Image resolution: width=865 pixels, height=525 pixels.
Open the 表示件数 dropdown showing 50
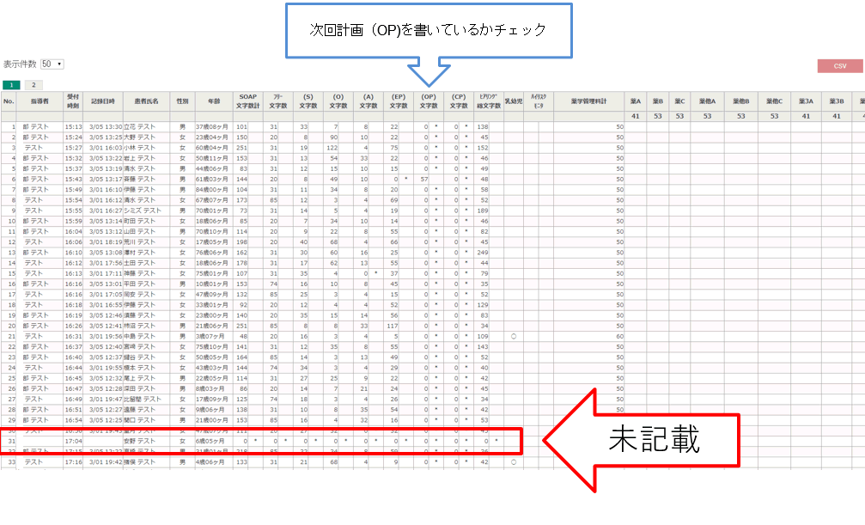coord(52,64)
